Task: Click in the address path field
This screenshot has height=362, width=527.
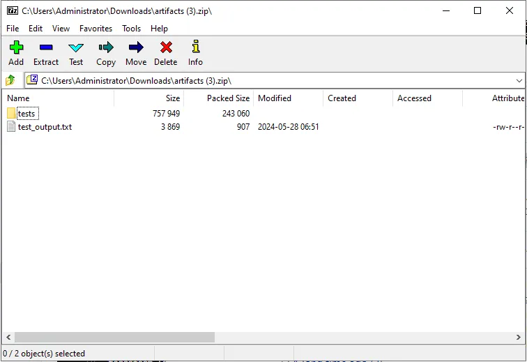Action: tap(272, 80)
